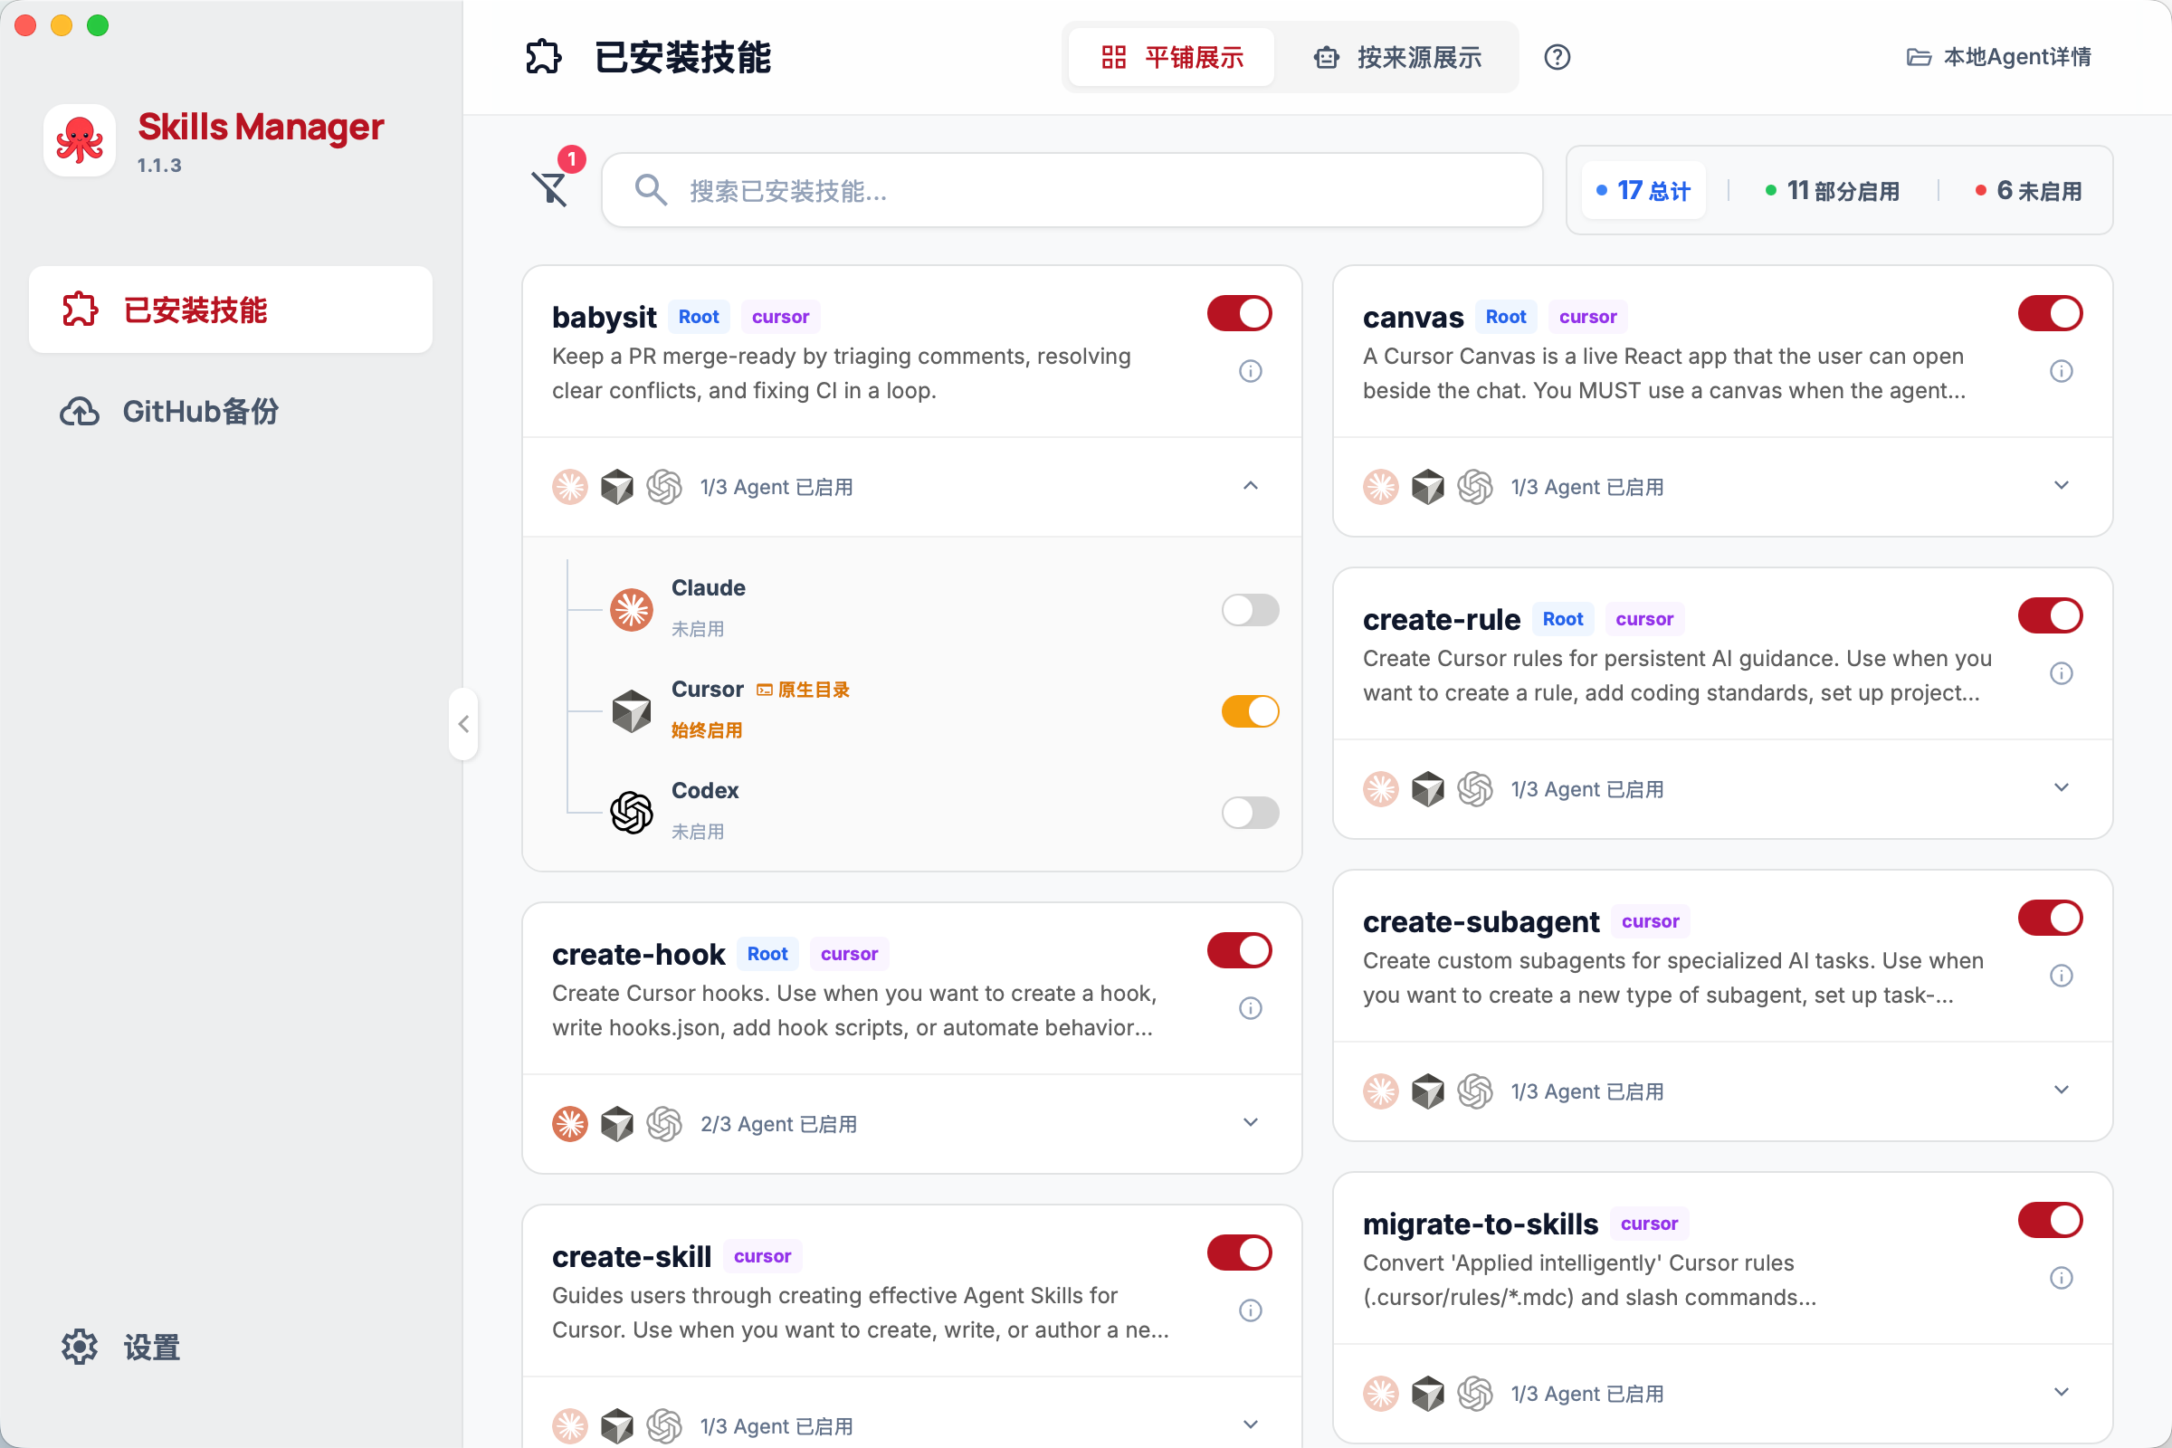The height and width of the screenshot is (1448, 2172).
Task: Open the help question mark icon
Action: coord(1557,57)
